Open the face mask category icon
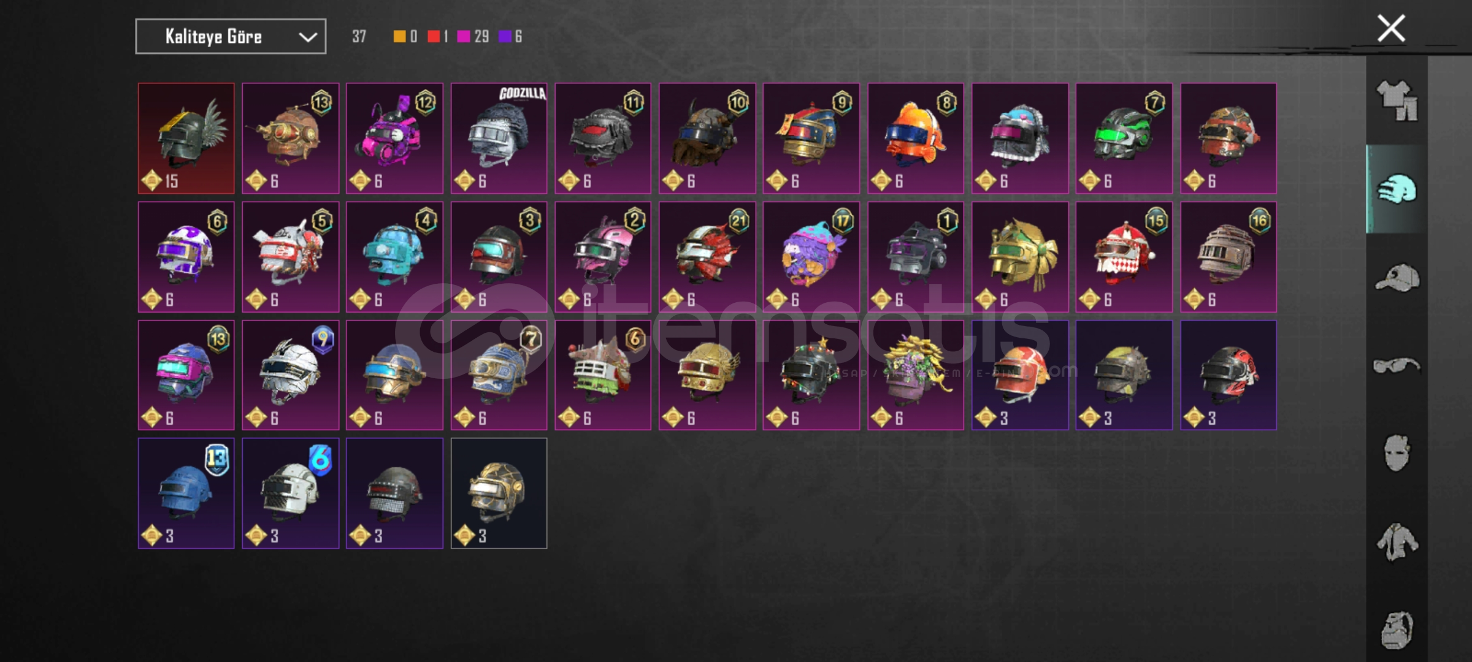1472x662 pixels. pos(1397,453)
